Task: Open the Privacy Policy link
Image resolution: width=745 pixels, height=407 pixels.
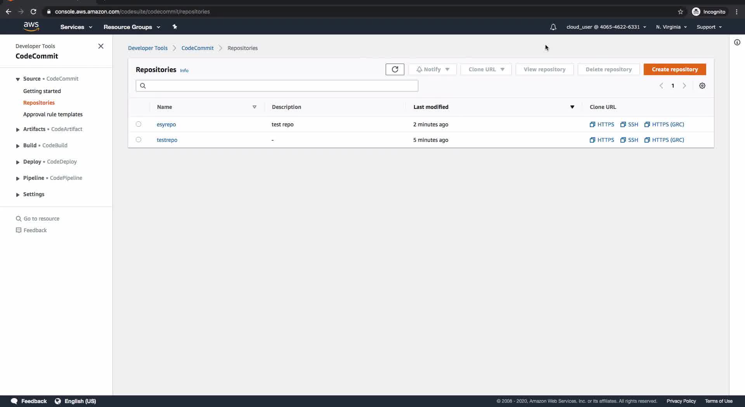Action: 681,401
